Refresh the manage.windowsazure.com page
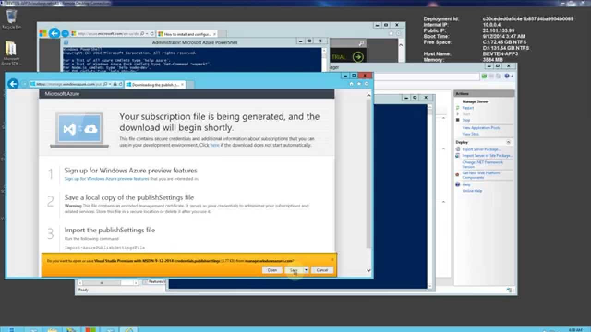Viewport: 591px width, 332px height. (x=121, y=84)
